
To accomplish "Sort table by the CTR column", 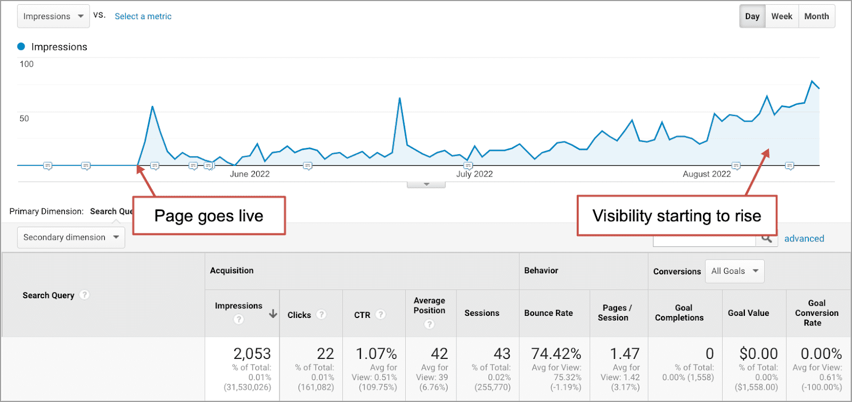I will click(x=362, y=315).
